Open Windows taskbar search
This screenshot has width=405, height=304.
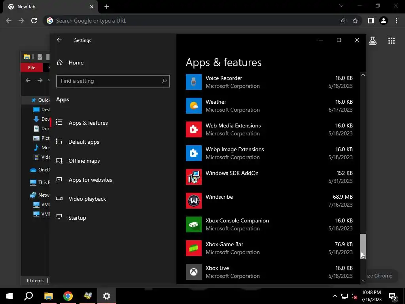(28, 296)
